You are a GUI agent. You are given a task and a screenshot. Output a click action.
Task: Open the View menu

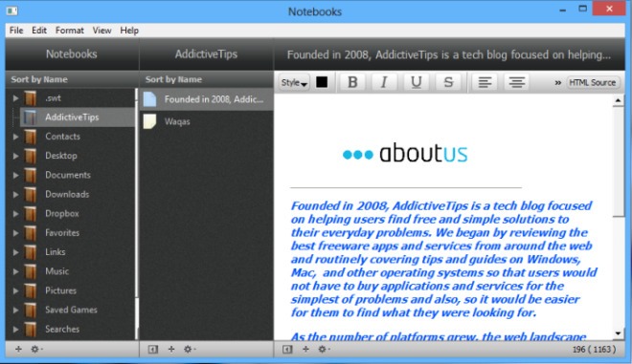point(102,31)
